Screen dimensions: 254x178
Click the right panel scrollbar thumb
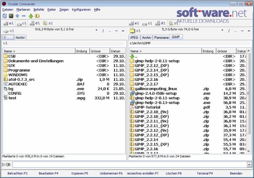pos(249,93)
